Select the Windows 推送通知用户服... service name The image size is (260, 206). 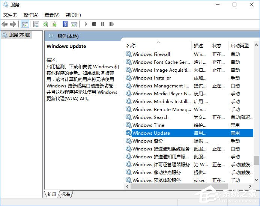point(161,156)
